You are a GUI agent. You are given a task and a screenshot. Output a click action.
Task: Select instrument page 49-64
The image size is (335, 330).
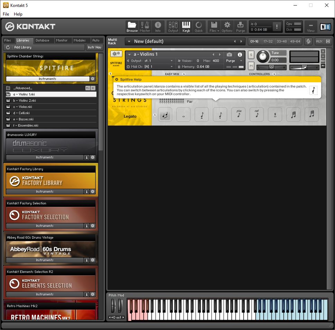(x=295, y=42)
